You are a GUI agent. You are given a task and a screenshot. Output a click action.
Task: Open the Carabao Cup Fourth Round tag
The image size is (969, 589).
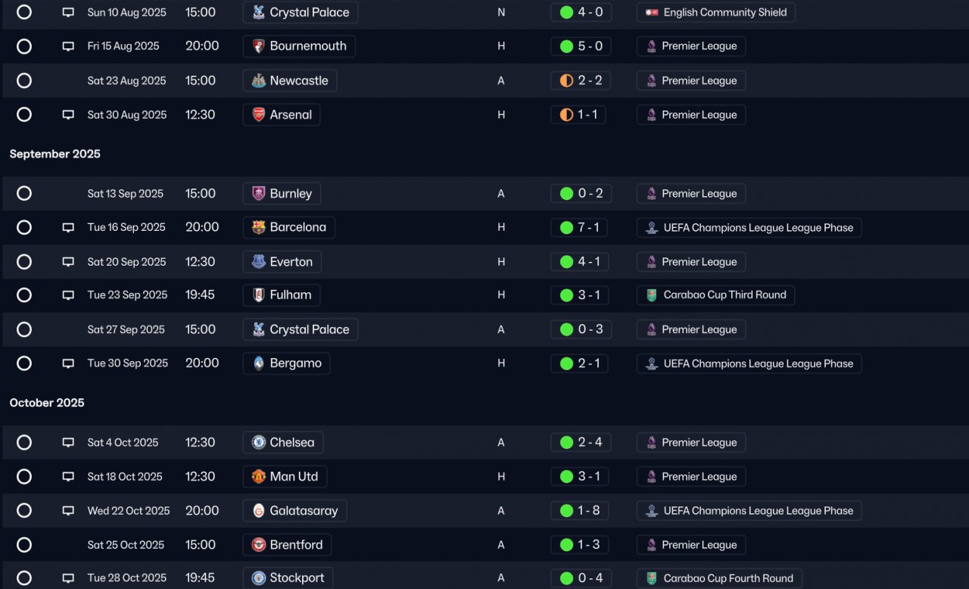pyautogui.click(x=719, y=578)
